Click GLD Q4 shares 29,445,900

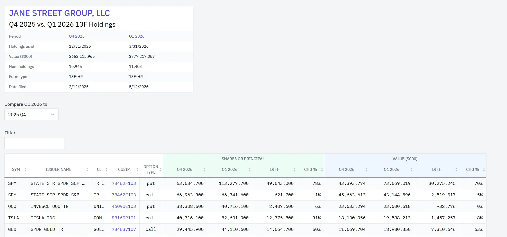(190, 229)
